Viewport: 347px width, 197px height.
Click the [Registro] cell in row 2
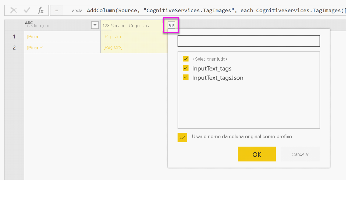click(134, 48)
